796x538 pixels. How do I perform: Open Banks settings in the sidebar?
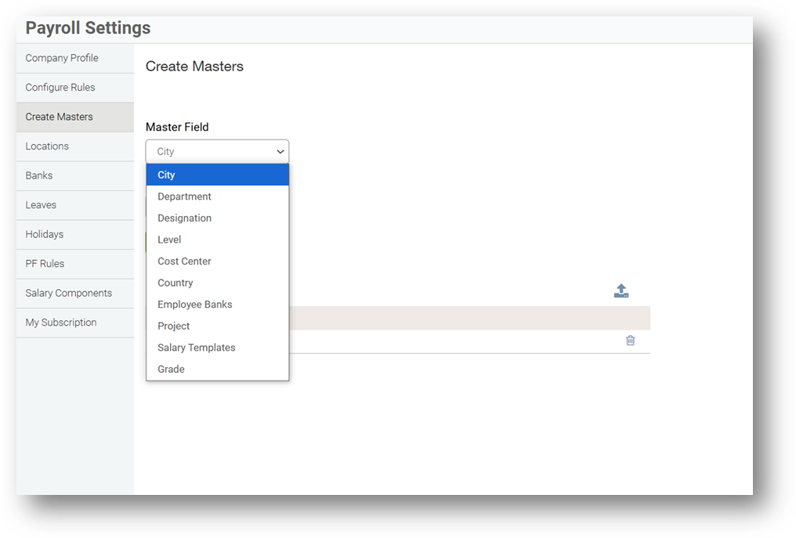click(75, 176)
